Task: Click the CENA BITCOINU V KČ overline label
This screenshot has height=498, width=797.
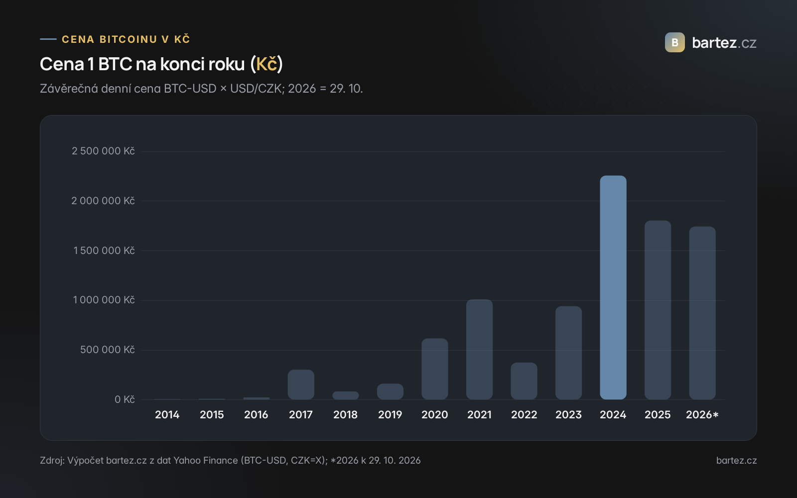Action: point(126,39)
